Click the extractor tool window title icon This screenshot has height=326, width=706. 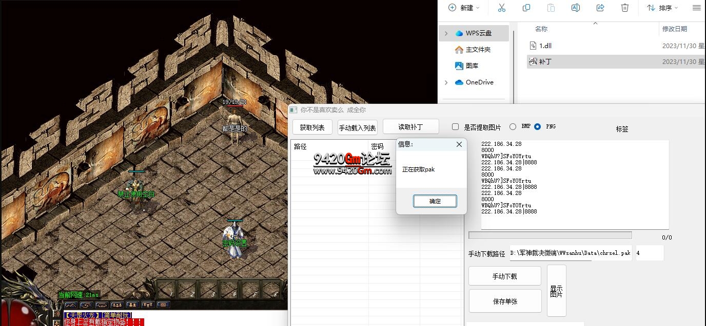[294, 110]
